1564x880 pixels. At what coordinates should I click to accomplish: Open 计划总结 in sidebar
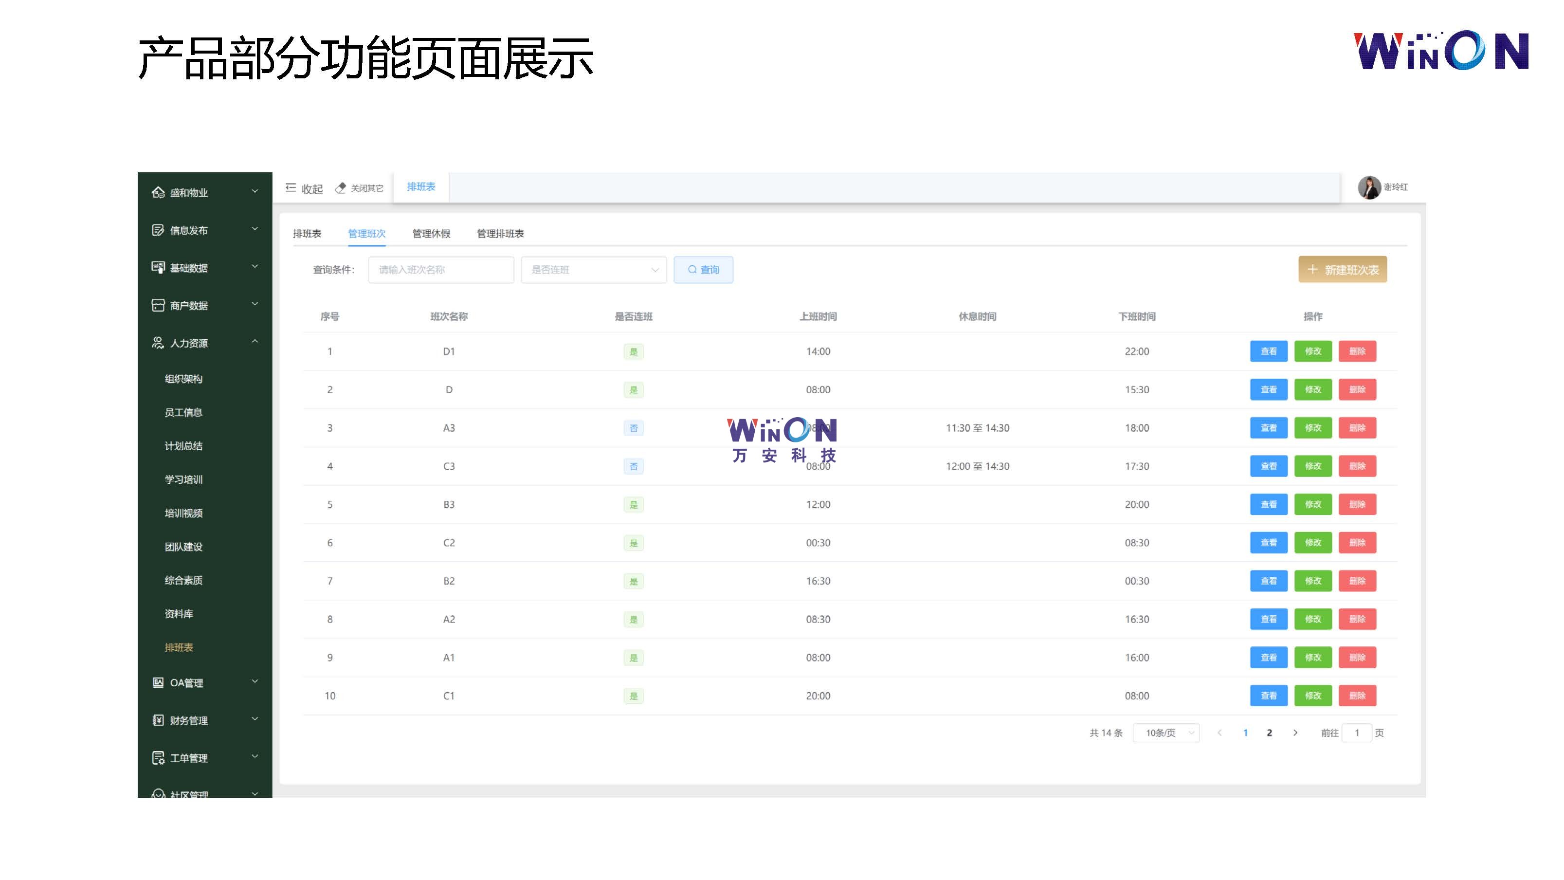[183, 446]
